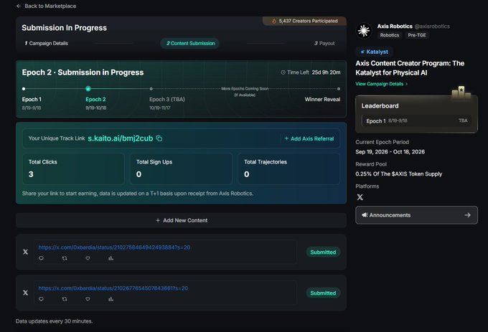The width and height of the screenshot is (488, 332).
Task: Click the Total Trajectories card
Action: [x=288, y=169]
